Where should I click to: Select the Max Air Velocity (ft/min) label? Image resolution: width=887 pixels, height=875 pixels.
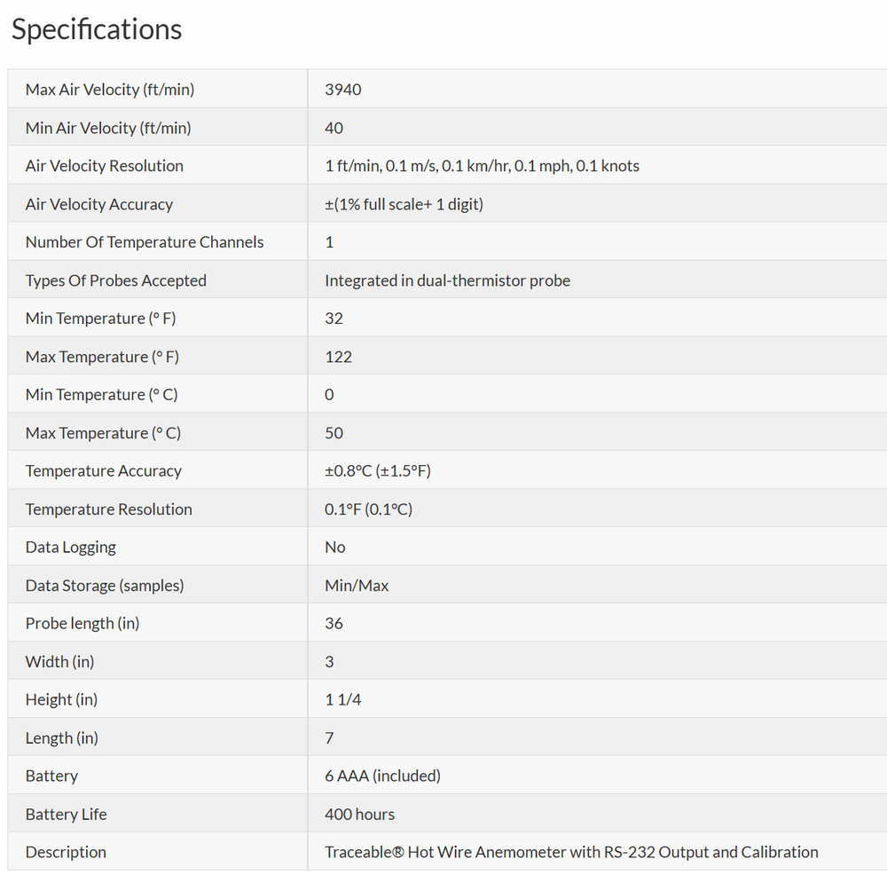[110, 90]
